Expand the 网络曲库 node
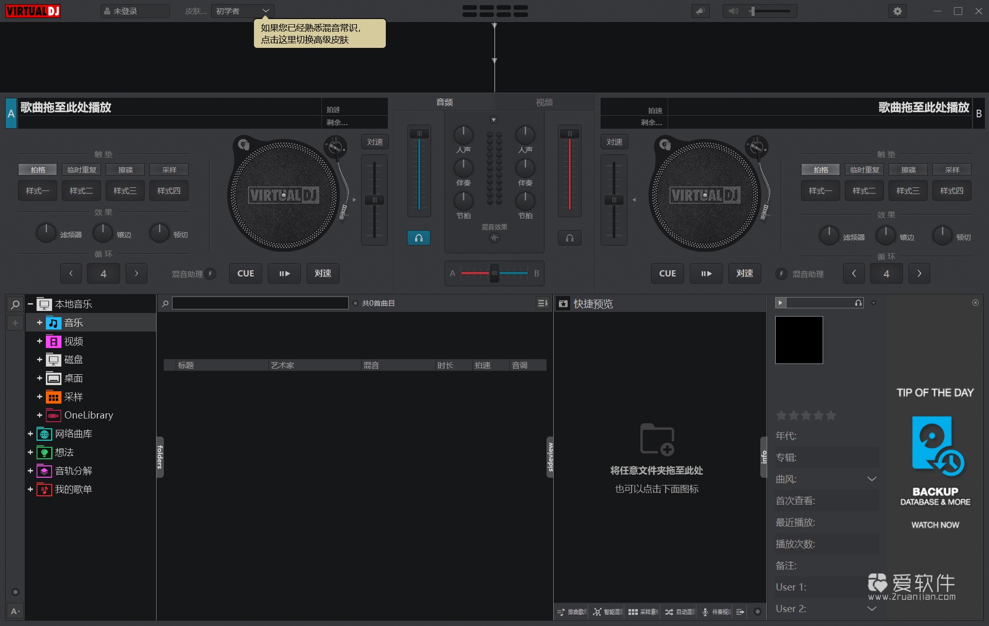The height and width of the screenshot is (626, 989). [30, 434]
